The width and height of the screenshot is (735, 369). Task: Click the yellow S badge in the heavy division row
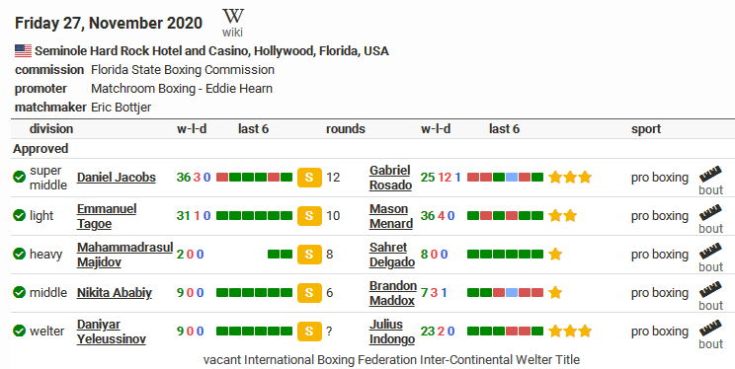pyautogui.click(x=309, y=255)
